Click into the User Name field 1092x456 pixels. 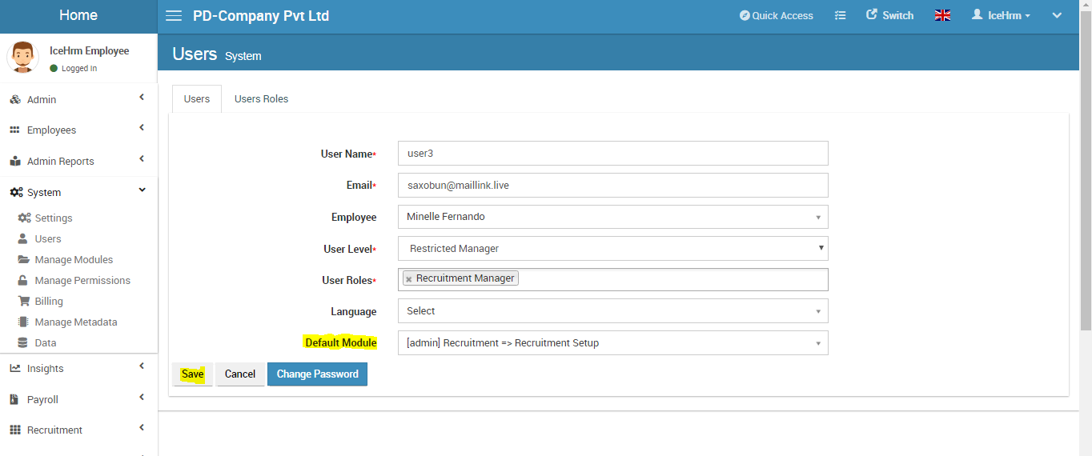[x=612, y=154]
